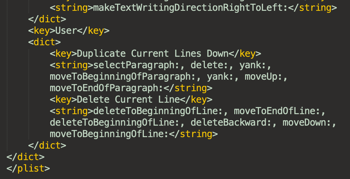Click the Delete Current Line key text
Image resolution: width=350 pixels, height=179 pixels.
pos(128,100)
